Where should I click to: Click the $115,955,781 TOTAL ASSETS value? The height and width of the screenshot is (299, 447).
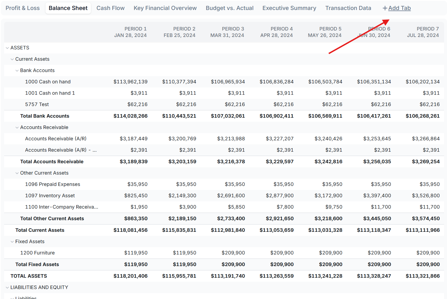(179, 276)
